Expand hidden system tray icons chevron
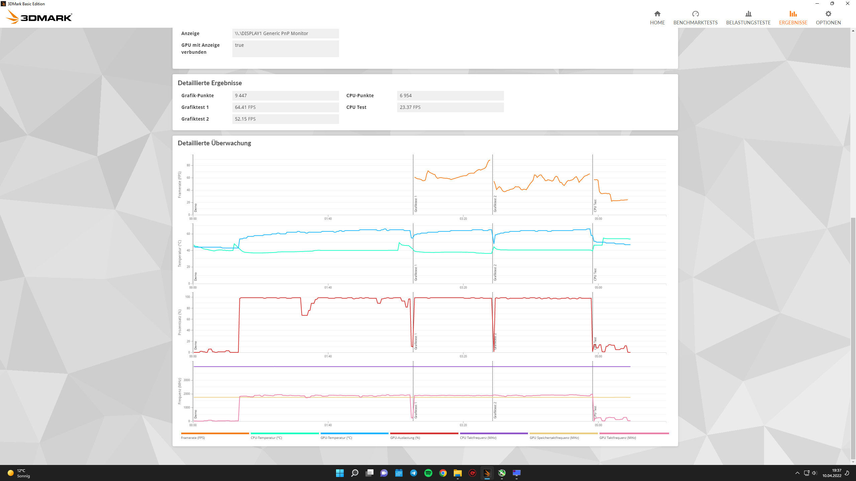The image size is (856, 481). (x=797, y=473)
